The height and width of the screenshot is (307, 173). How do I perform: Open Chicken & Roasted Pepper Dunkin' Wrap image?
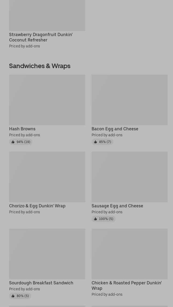pyautogui.click(x=129, y=254)
